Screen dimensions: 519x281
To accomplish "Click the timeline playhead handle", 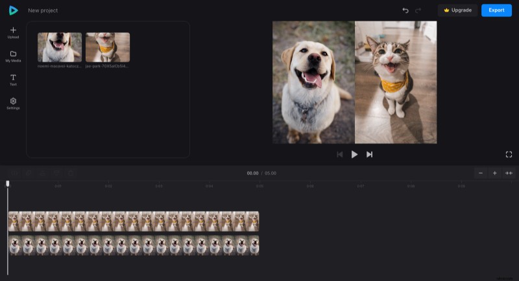I will click(x=8, y=184).
